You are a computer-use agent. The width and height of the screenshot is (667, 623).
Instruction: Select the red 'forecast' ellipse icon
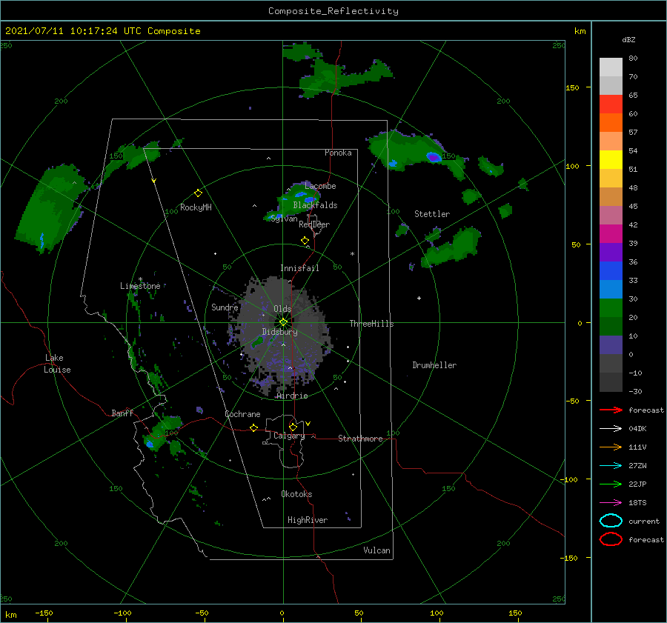click(x=611, y=539)
